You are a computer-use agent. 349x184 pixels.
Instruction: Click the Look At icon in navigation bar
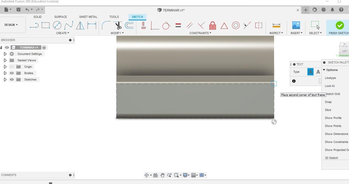click(155, 175)
